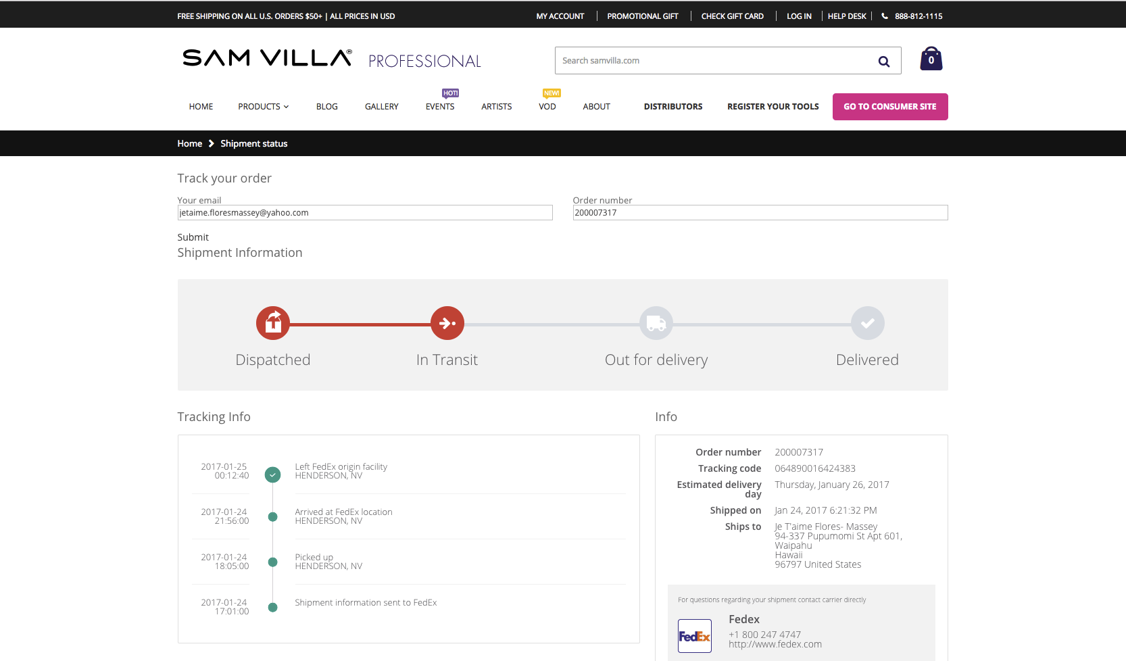Click the Order number input field
This screenshot has height=661, width=1126.
coord(760,212)
